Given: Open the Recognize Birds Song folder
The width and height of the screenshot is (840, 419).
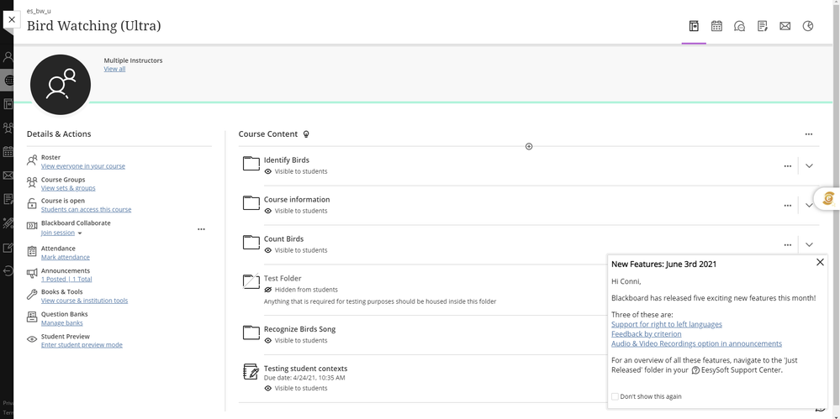Looking at the screenshot, I should click(x=299, y=329).
